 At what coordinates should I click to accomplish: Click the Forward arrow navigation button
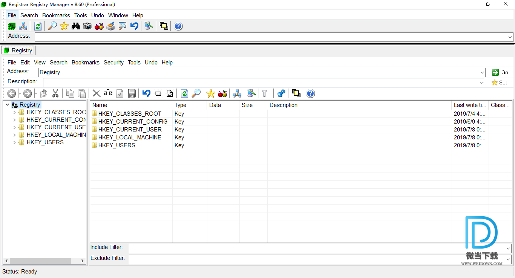(28, 93)
